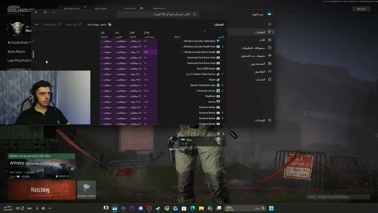Click the map swap icon on Armory card
Image resolution: width=378 pixels, height=213 pixels.
tap(72, 169)
